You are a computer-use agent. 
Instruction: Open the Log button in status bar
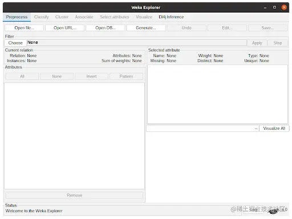point(253,210)
